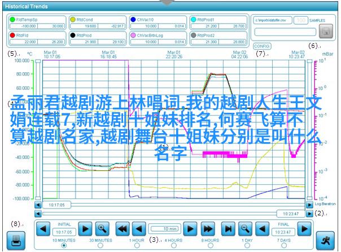Click the FldTempSp -100.000 minimum value

24,26
